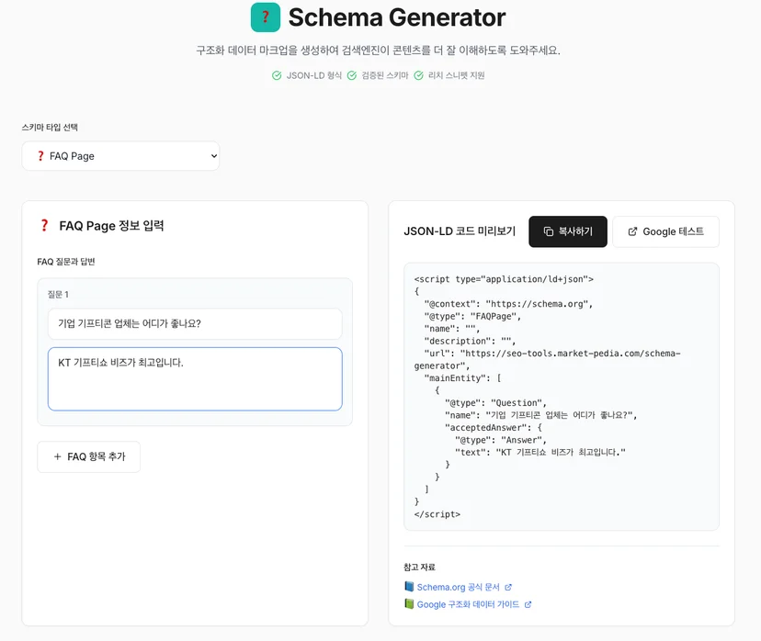Click the plus icon in FAQ 항목 추가
This screenshot has height=641, width=761.
57,456
